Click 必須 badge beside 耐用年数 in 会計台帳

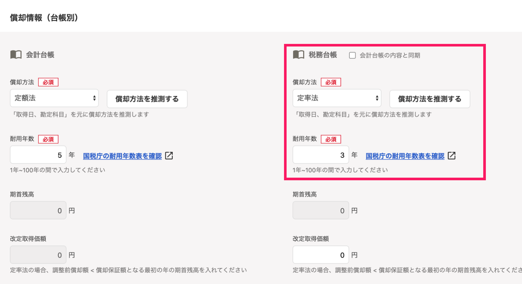(48, 139)
